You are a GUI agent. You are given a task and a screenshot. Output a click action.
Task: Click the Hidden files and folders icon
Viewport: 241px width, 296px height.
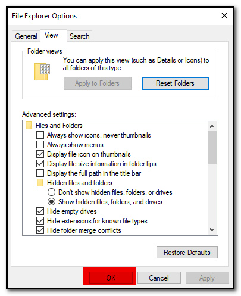pyautogui.click(x=40, y=183)
